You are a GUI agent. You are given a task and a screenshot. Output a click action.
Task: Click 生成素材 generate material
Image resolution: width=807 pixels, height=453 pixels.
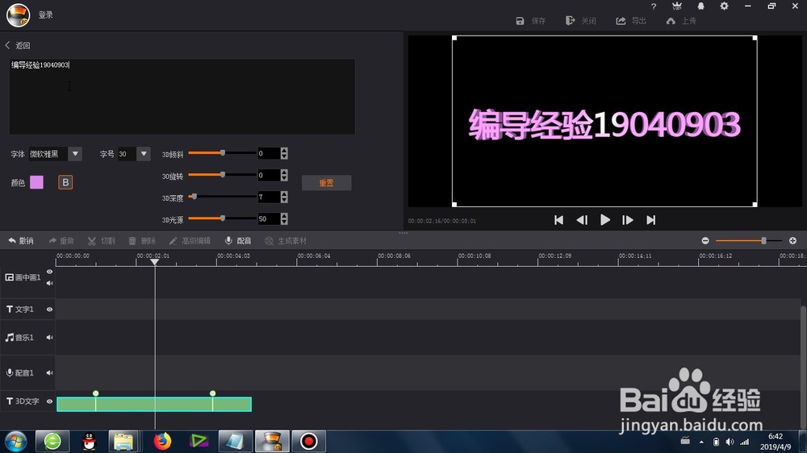pyautogui.click(x=286, y=241)
